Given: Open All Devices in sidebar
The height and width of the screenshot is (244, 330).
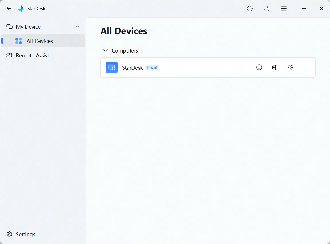Looking at the screenshot, I should click(43, 41).
